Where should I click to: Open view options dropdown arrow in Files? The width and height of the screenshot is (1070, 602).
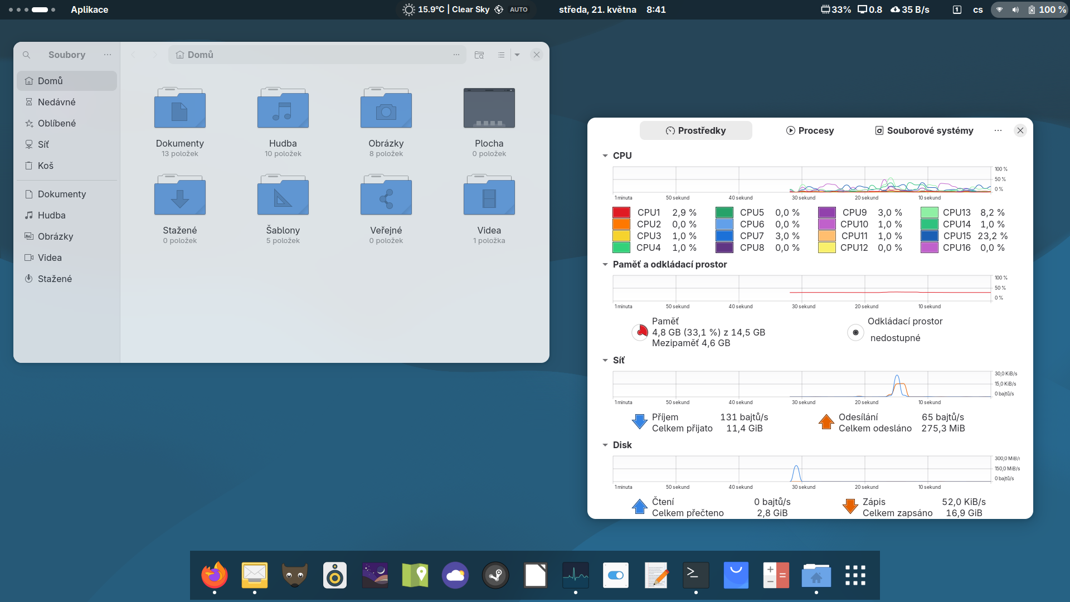[517, 55]
